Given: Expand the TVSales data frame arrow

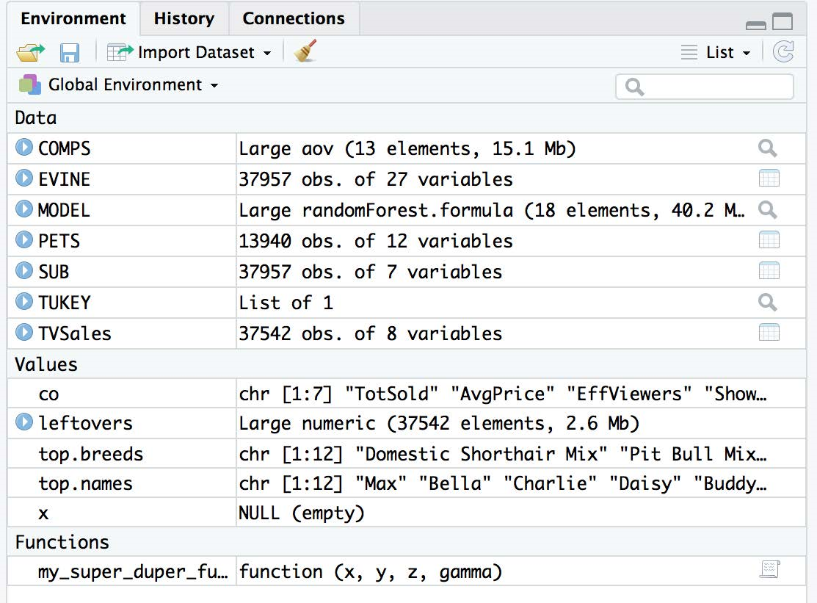Looking at the screenshot, I should [x=24, y=333].
